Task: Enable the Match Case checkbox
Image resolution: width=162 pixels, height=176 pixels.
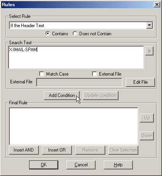Action: (x=42, y=74)
